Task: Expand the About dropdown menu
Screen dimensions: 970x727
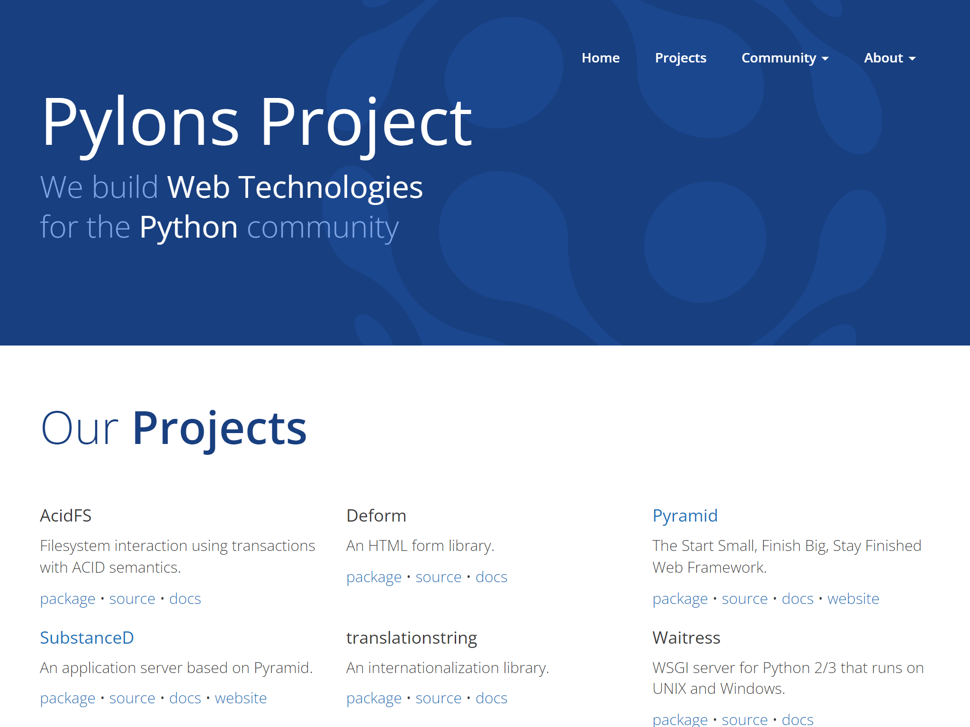Action: coord(884,58)
